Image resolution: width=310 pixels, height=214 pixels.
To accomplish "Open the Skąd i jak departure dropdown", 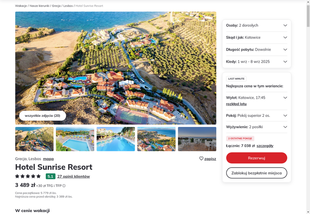I will tap(257, 38).
